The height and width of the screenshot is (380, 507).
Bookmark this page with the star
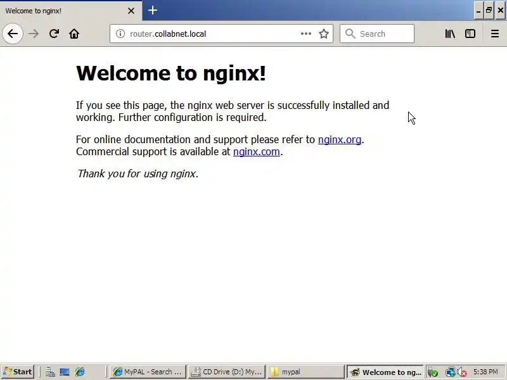324,34
